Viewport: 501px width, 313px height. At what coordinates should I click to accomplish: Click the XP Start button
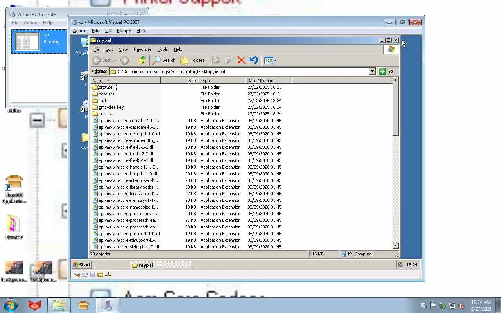(82, 265)
